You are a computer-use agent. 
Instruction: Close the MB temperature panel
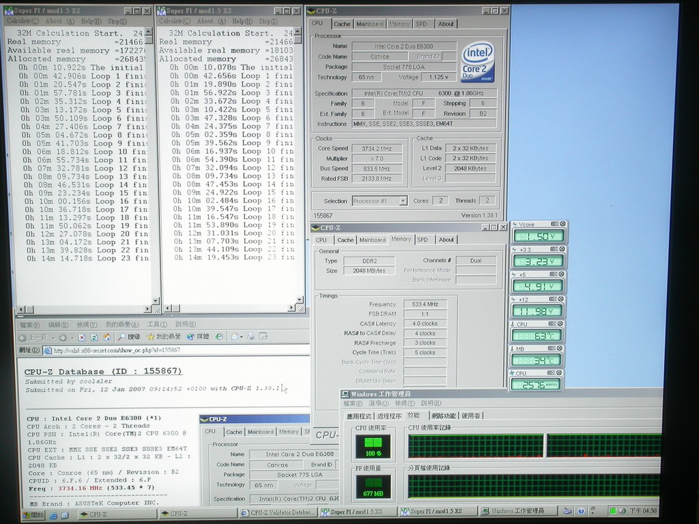(560, 348)
